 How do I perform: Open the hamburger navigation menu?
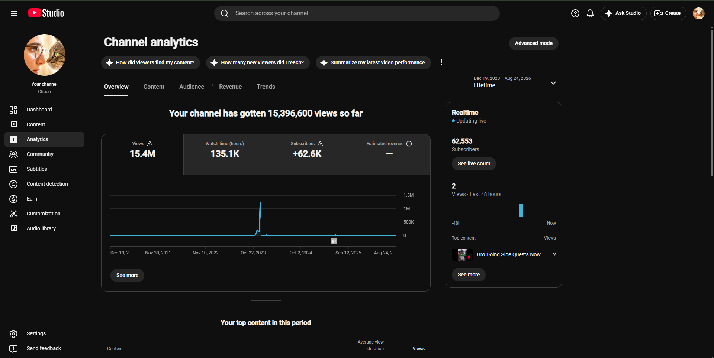pos(14,13)
